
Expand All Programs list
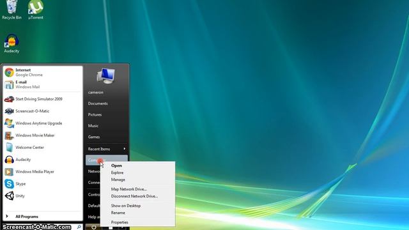(x=43, y=217)
